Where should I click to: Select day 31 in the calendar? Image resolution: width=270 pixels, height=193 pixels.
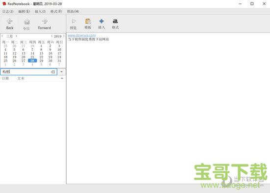pyautogui.click(x=59, y=61)
